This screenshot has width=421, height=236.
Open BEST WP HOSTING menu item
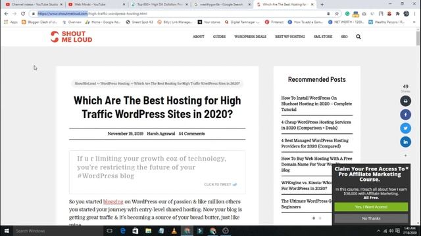point(290,37)
